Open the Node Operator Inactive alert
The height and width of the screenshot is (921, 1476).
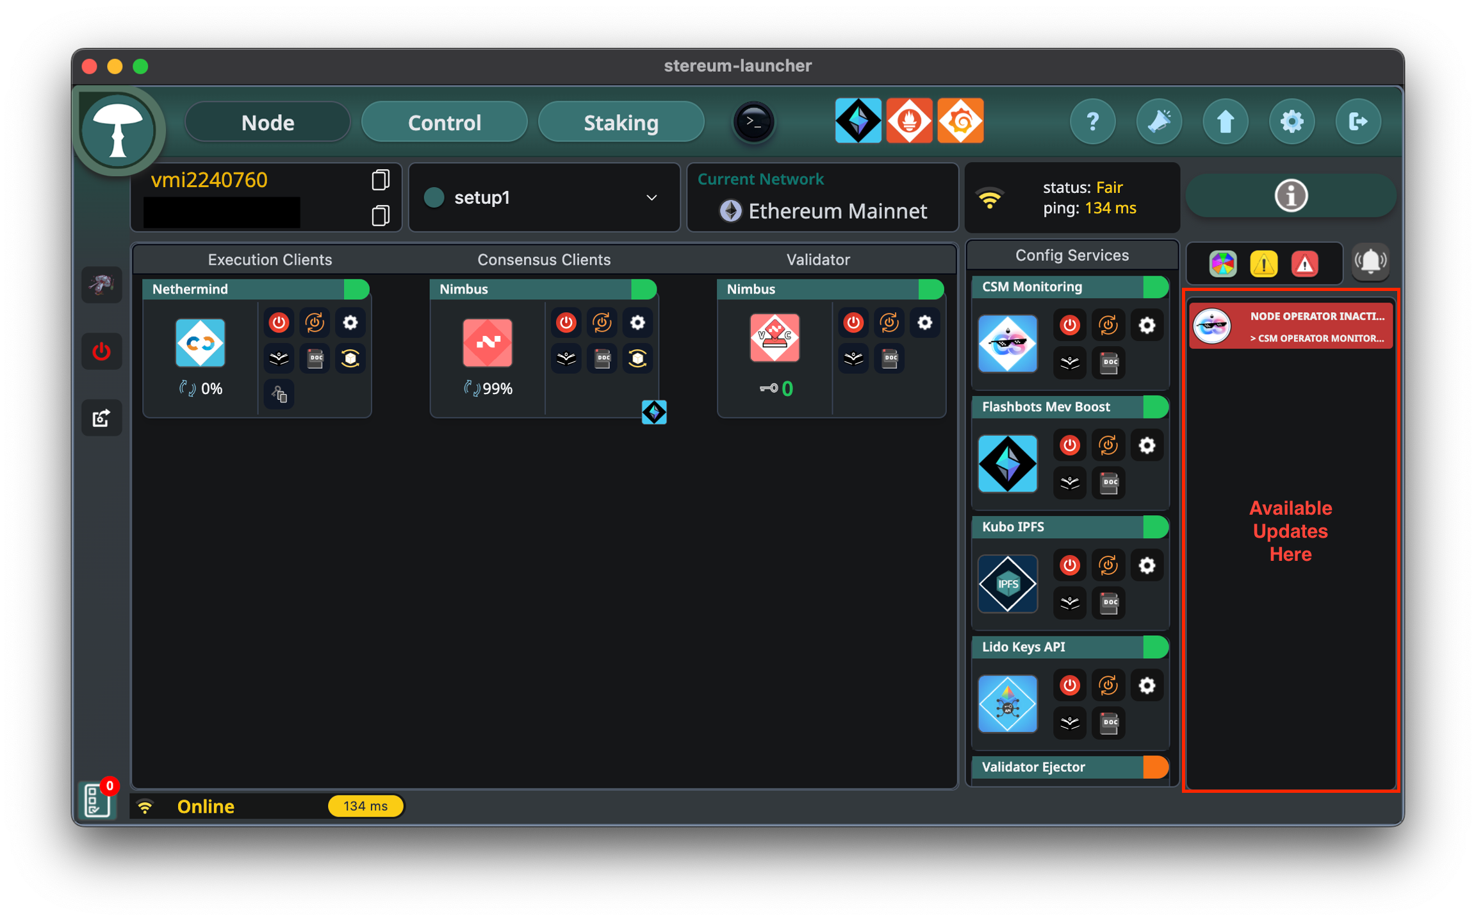pos(1291,326)
